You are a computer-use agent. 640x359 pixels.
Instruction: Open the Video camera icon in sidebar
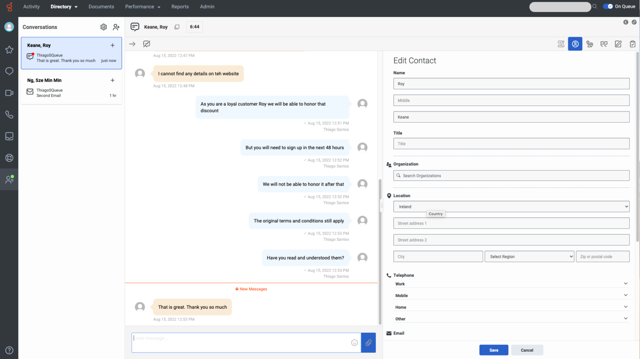pyautogui.click(x=9, y=93)
